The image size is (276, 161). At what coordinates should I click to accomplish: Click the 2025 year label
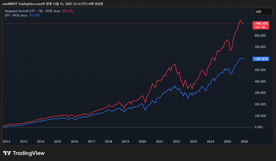(x=227, y=142)
